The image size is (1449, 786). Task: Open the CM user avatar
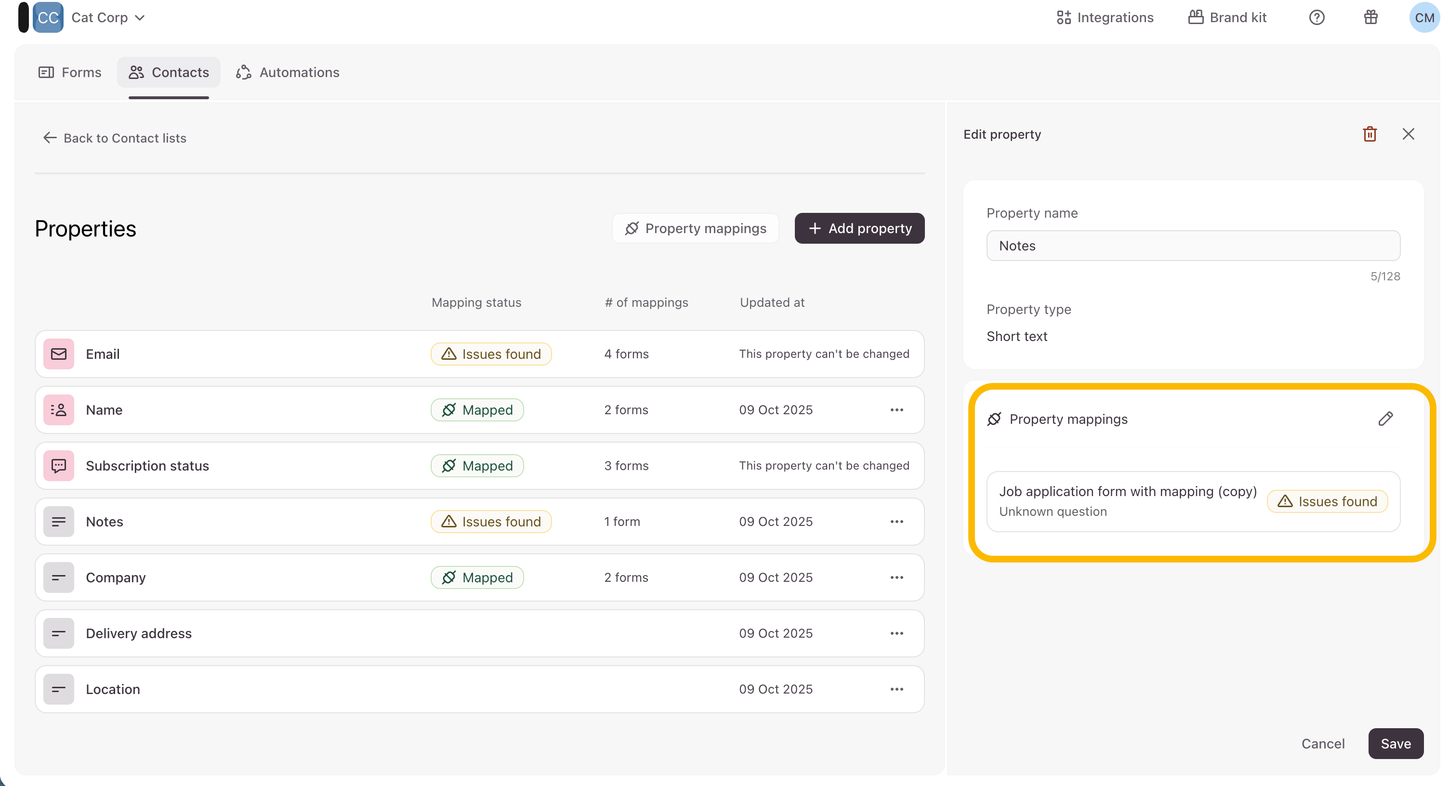click(x=1423, y=17)
